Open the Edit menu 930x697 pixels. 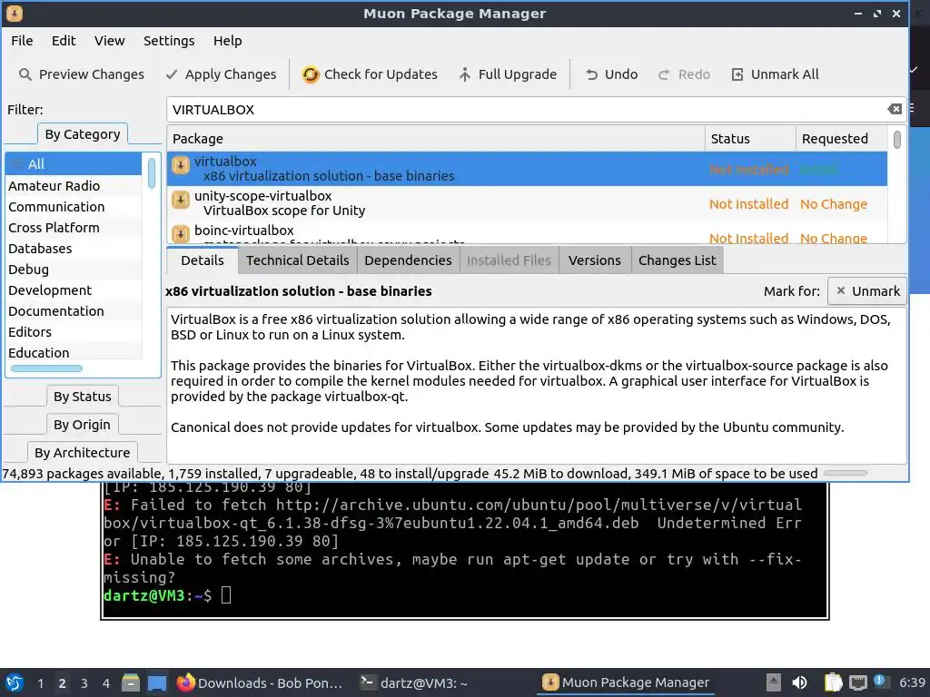pyautogui.click(x=64, y=40)
